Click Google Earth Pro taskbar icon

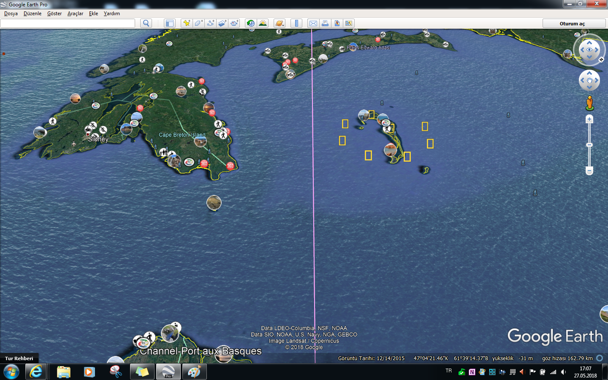[x=168, y=372]
